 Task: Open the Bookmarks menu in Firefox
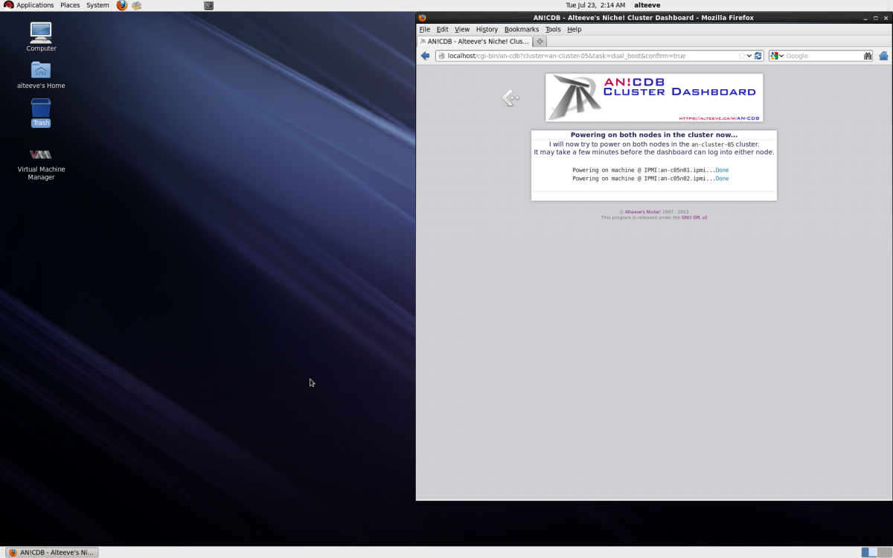(521, 30)
